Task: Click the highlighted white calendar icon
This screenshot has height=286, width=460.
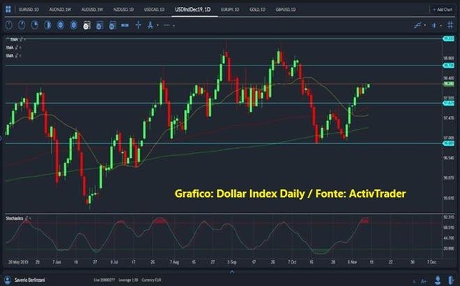Action: [86, 24]
